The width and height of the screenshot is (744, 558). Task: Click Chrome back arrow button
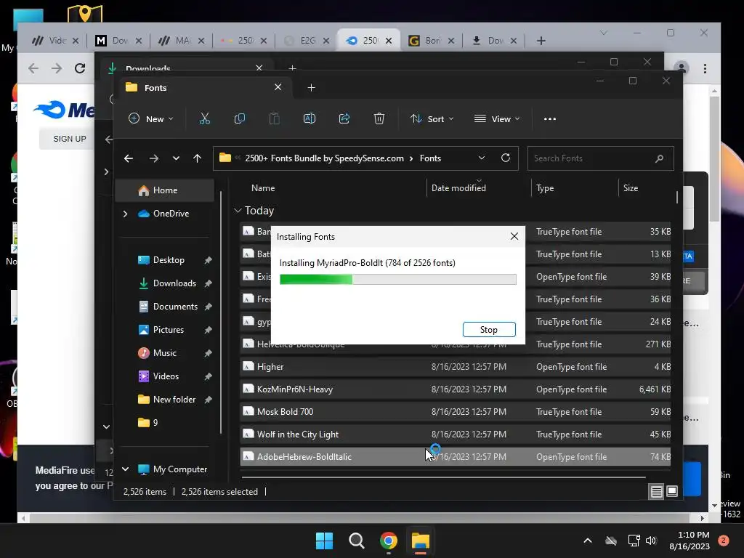[x=33, y=68]
